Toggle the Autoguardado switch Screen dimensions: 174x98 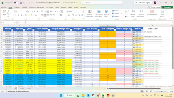16,3
